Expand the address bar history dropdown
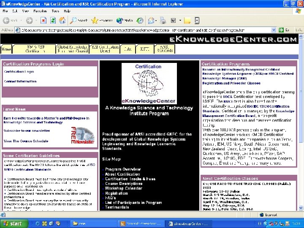 (x=274, y=30)
